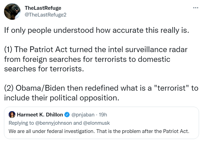Open the three-dot more options menu
Viewport: 204px width, 142px height.
(x=196, y=8)
